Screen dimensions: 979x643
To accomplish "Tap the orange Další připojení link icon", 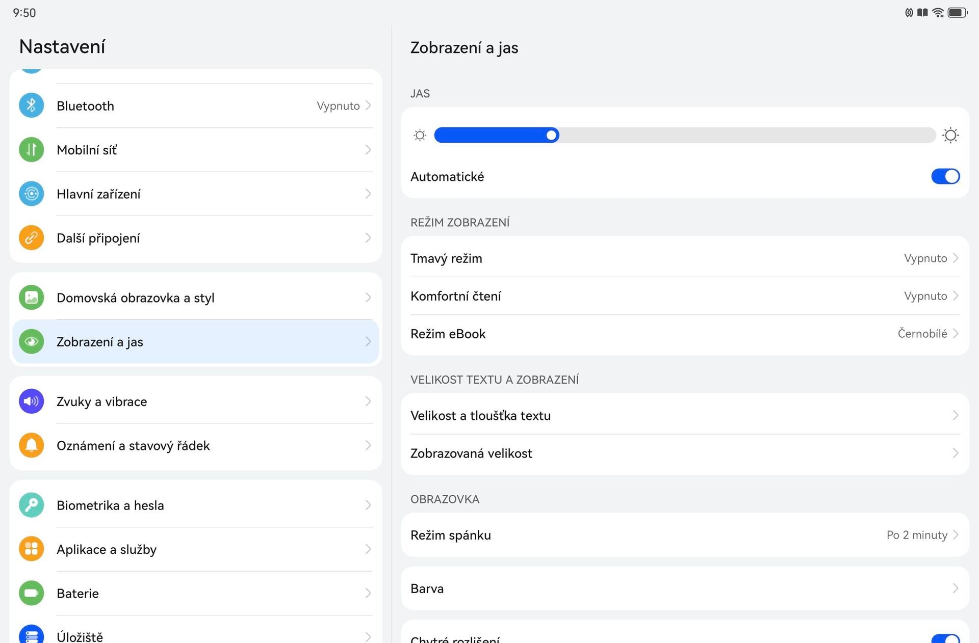I will pyautogui.click(x=31, y=238).
